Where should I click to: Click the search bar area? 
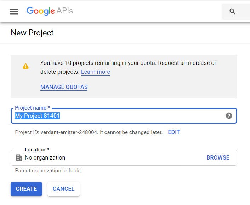coord(235,11)
